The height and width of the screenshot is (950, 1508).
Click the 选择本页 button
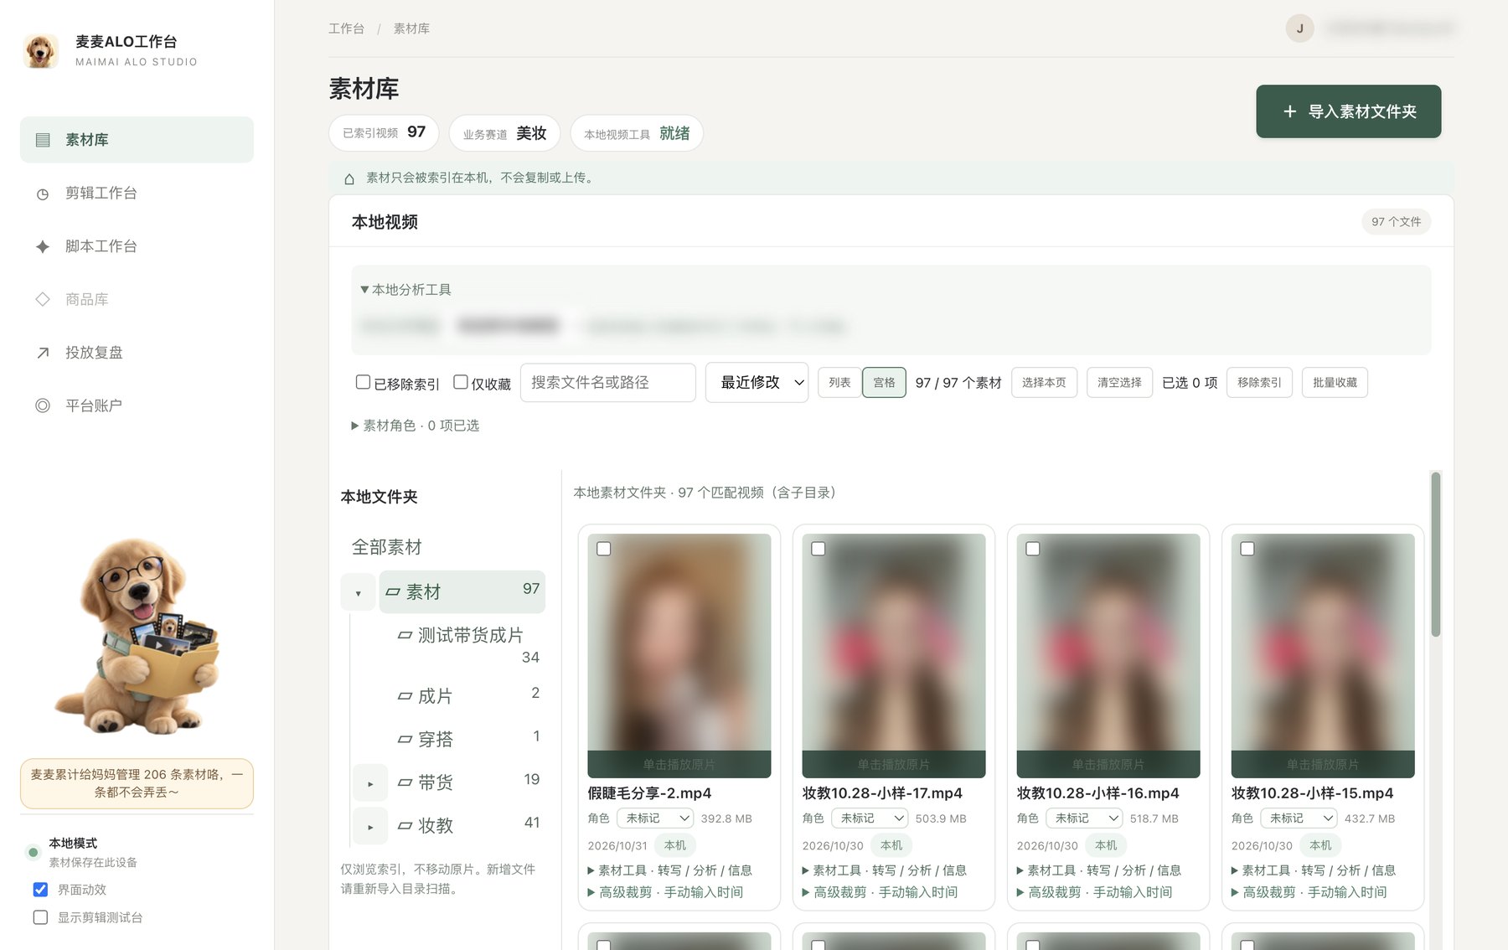click(x=1044, y=383)
